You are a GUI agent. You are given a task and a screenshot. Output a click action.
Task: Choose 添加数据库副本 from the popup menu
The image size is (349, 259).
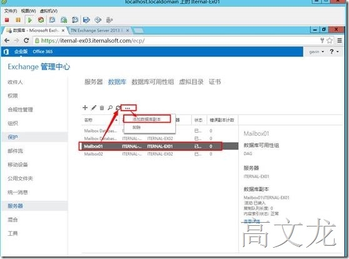point(147,119)
